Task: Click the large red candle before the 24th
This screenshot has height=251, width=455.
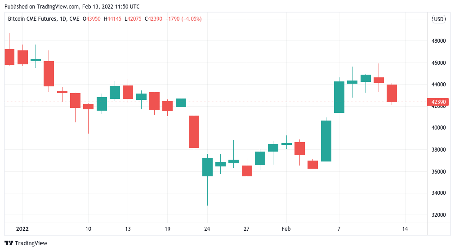Action: click(194, 131)
